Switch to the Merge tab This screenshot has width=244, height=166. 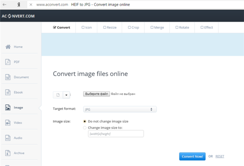(157, 27)
